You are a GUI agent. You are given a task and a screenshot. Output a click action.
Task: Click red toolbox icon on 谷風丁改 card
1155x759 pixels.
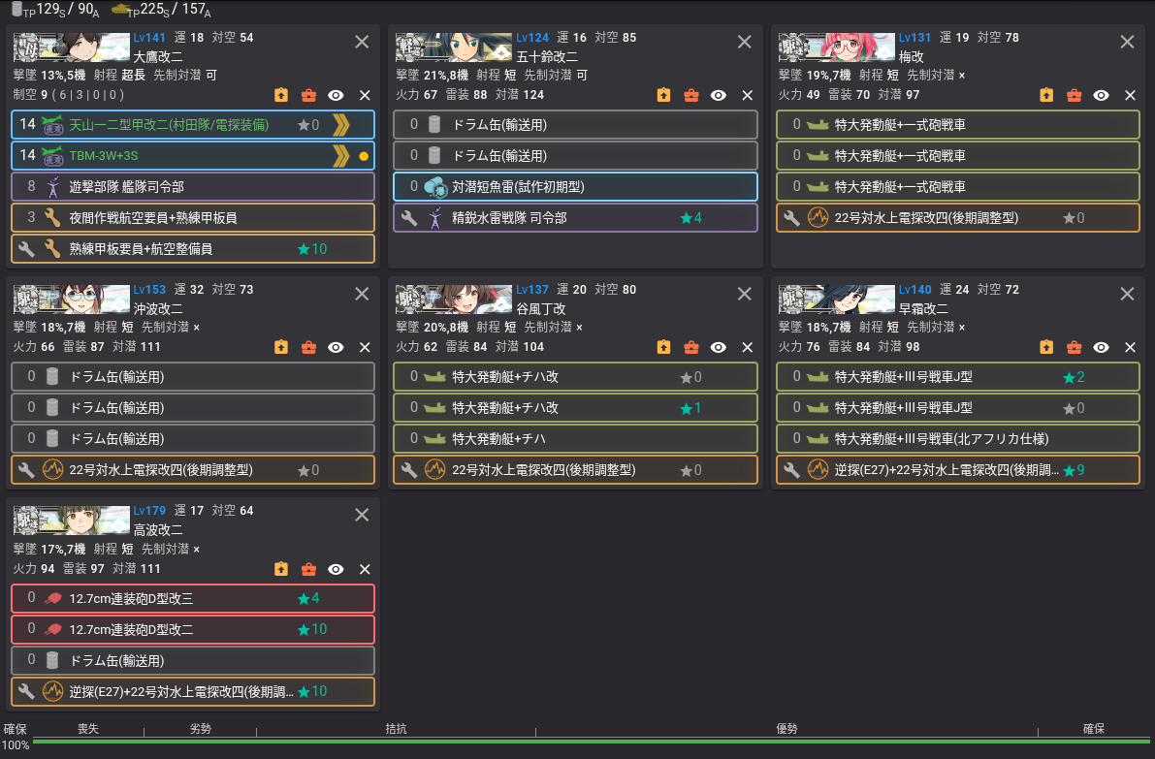[x=690, y=347]
